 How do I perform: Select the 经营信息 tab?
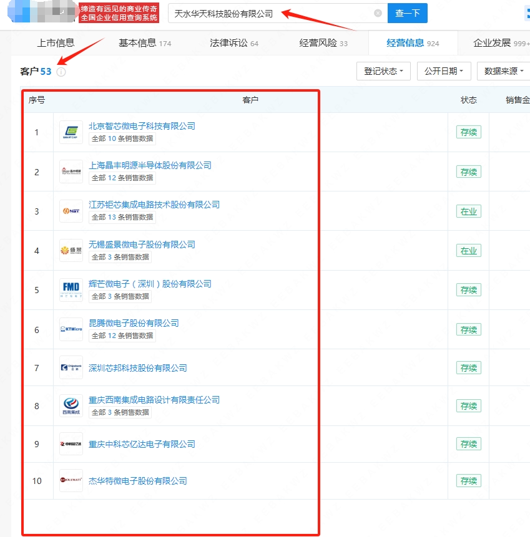coord(413,43)
